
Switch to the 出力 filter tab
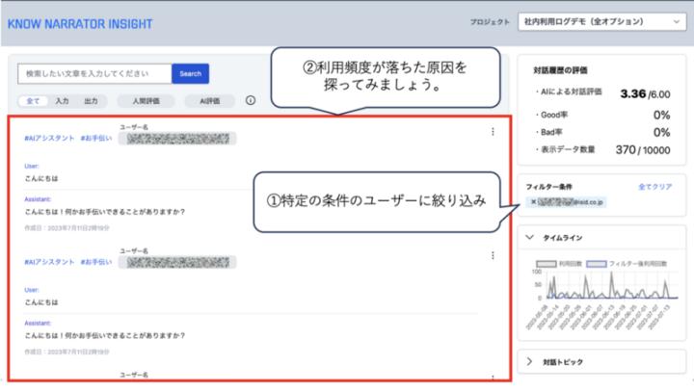[x=90, y=99]
